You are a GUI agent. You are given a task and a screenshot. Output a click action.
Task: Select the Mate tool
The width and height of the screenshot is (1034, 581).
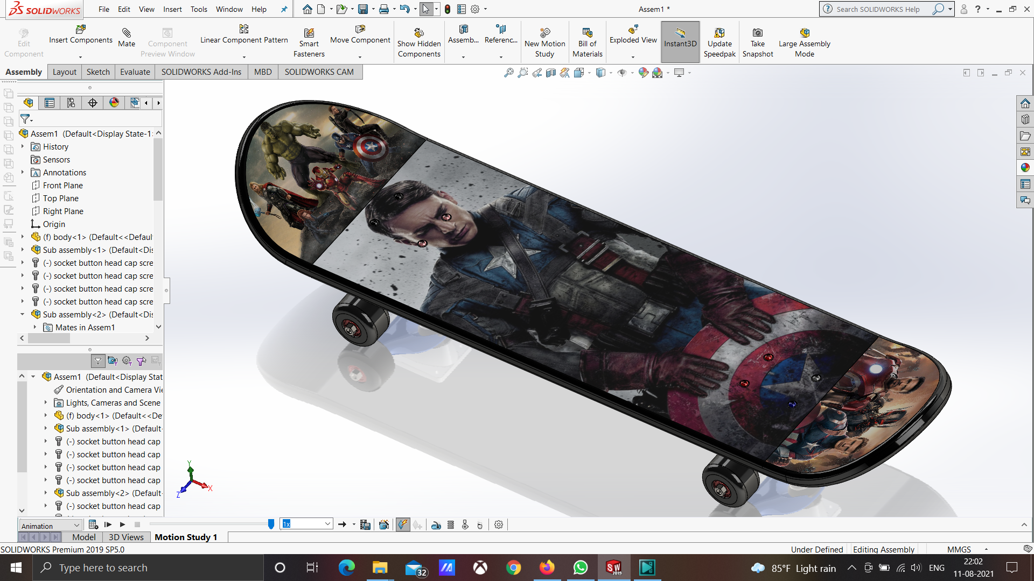click(x=127, y=38)
